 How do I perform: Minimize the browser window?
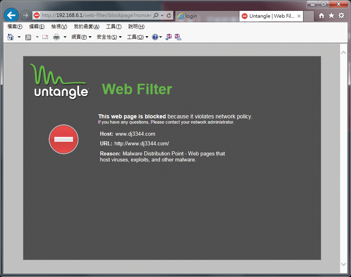tap(313, 4)
